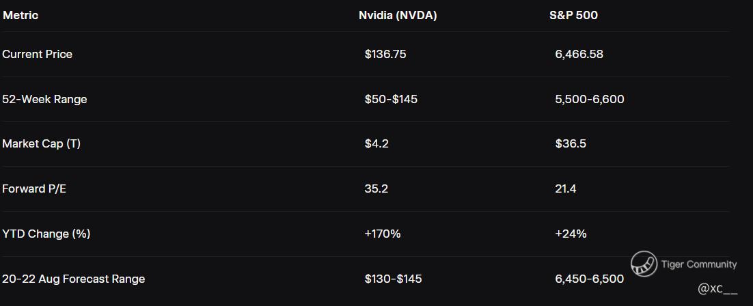The height and width of the screenshot is (306, 753).
Task: Click the Metric column header
Action: tap(20, 15)
